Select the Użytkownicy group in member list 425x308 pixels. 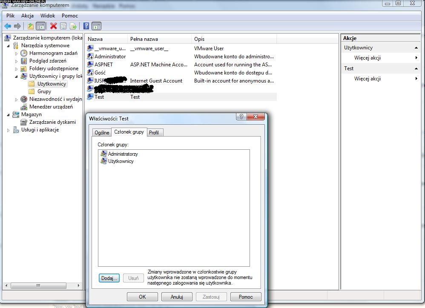[121, 161]
